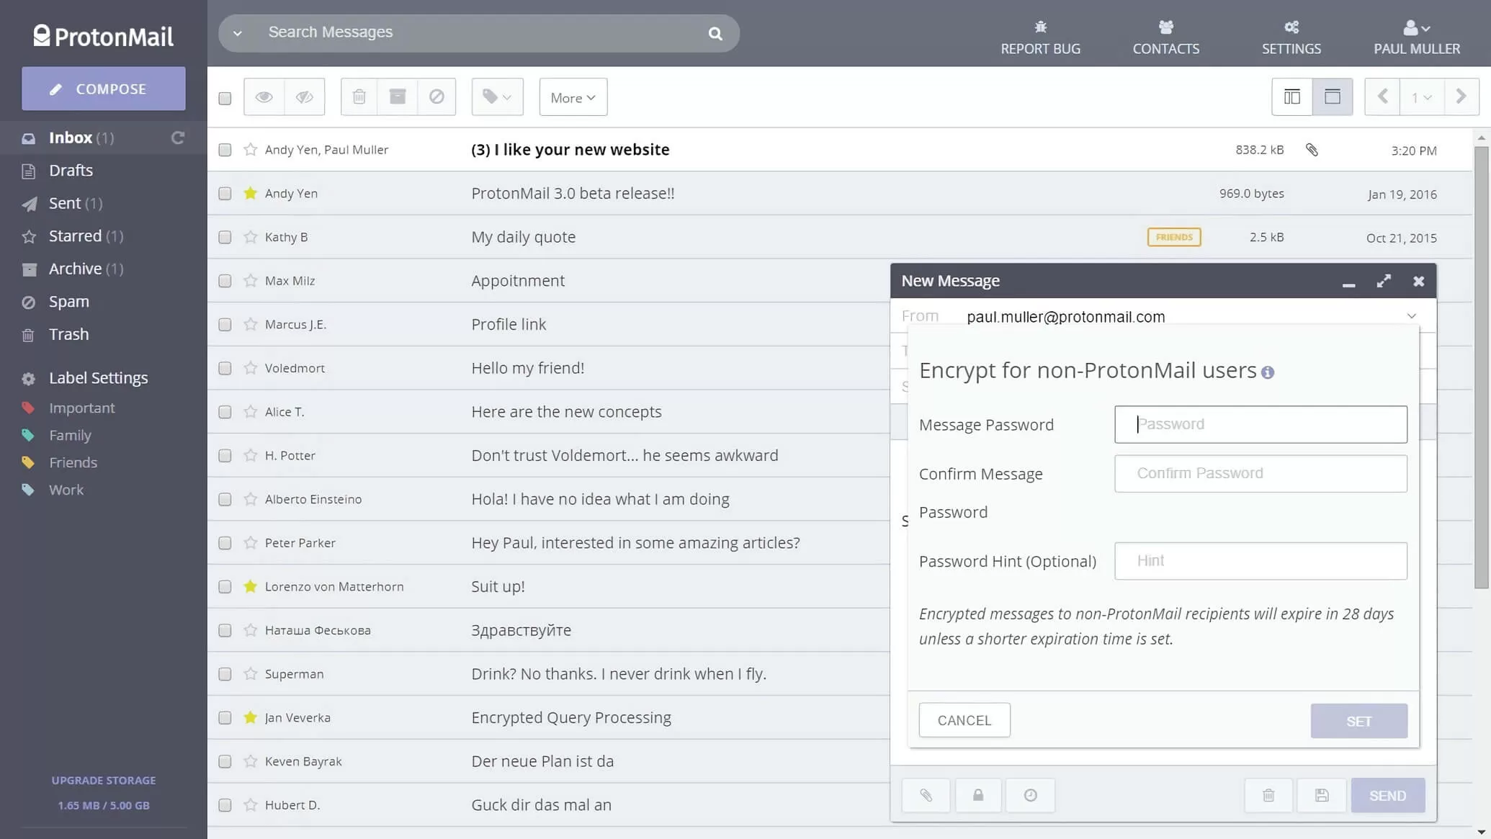This screenshot has height=839, width=1491.
Task: Access ProtonMail Settings
Action: click(1291, 36)
